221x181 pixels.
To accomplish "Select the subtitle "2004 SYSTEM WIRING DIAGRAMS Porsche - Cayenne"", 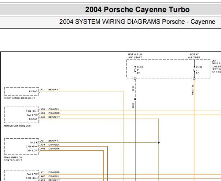I will pyautogui.click(x=137, y=22).
